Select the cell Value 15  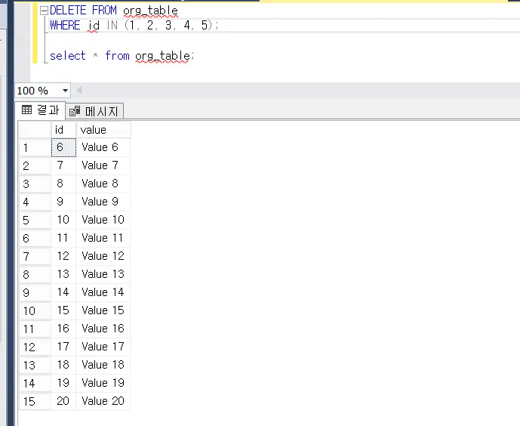coord(103,310)
